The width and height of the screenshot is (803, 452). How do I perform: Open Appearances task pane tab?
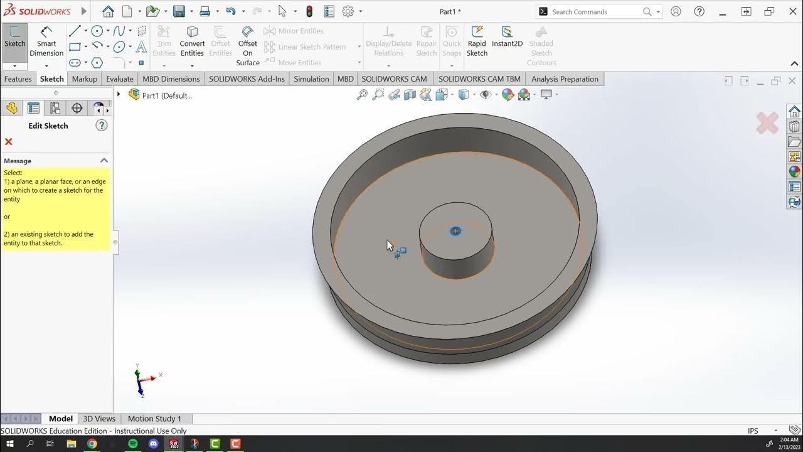794,171
